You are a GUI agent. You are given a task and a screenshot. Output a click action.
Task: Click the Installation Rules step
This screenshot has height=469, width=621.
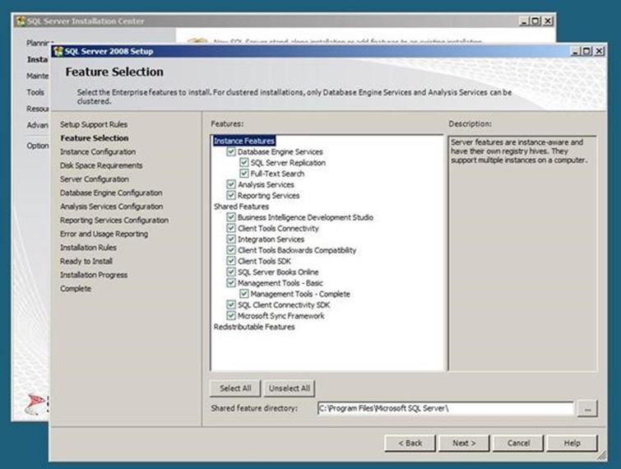point(88,248)
